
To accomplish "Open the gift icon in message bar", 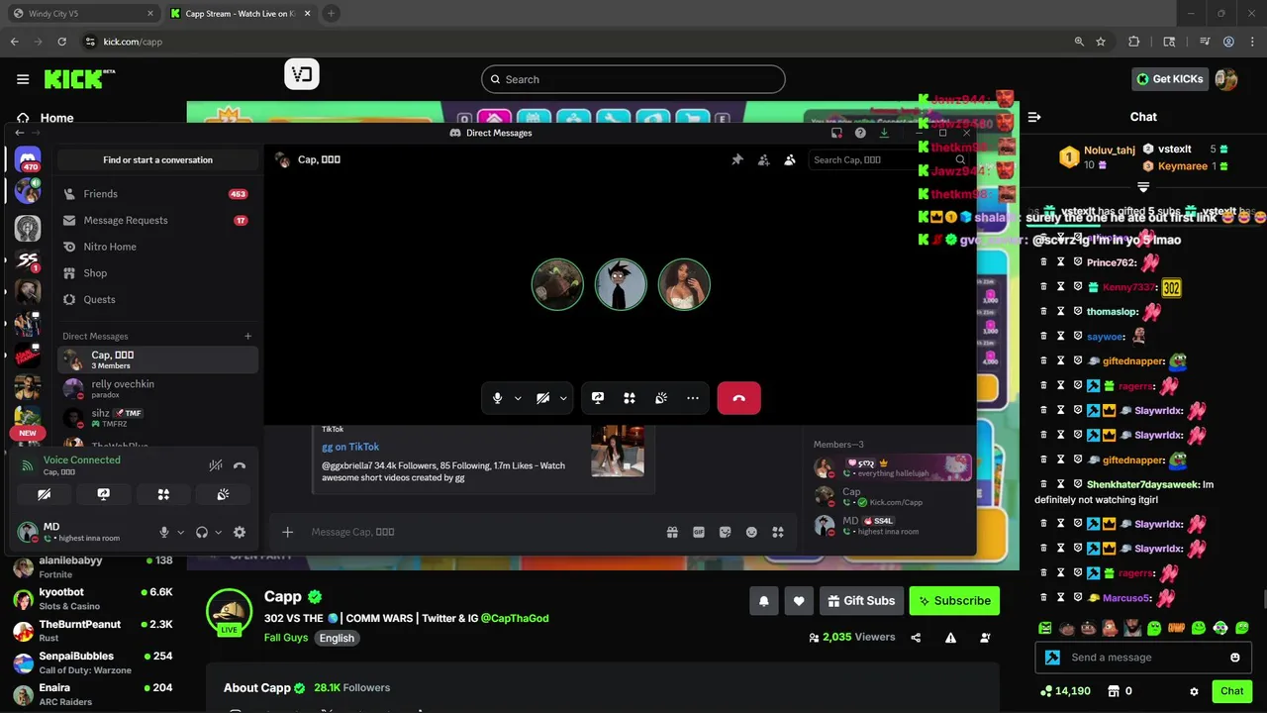I will pyautogui.click(x=672, y=532).
